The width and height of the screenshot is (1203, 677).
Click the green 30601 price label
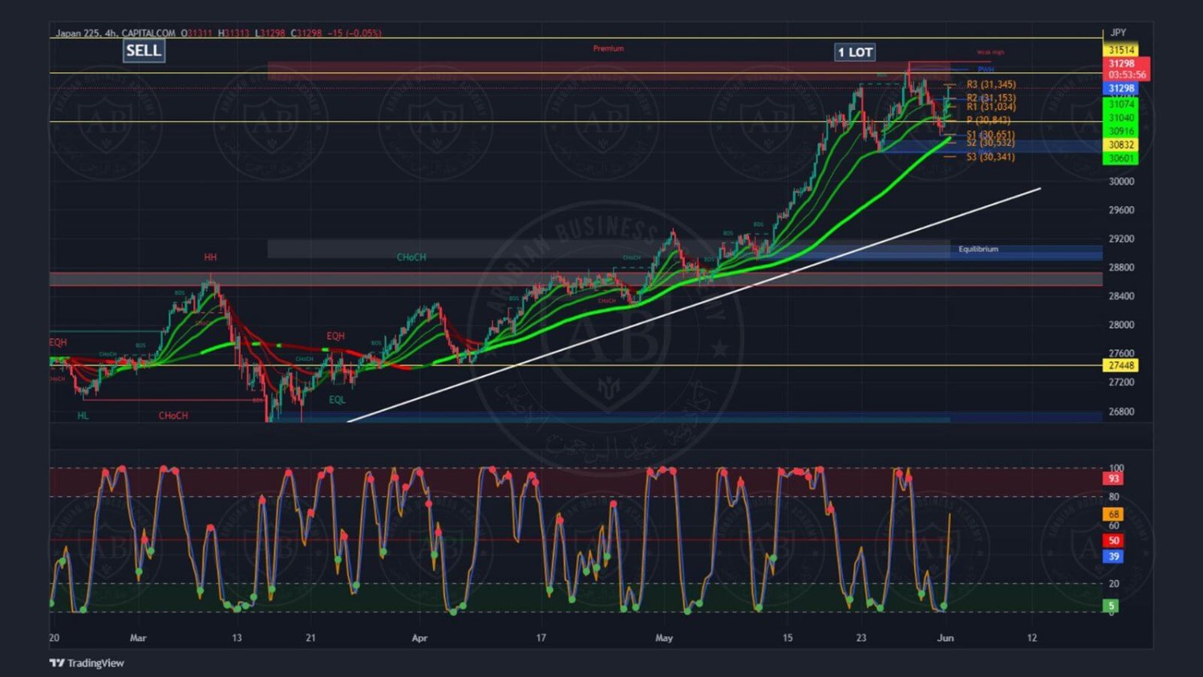coord(1121,159)
